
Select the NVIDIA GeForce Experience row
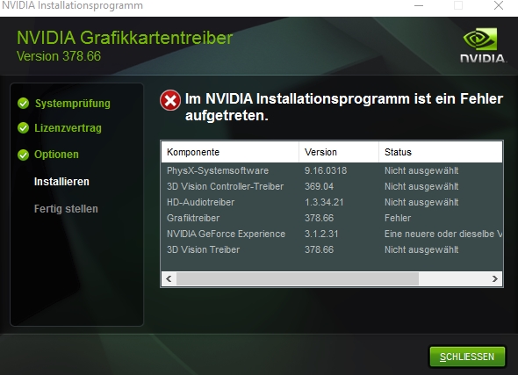[x=332, y=234]
